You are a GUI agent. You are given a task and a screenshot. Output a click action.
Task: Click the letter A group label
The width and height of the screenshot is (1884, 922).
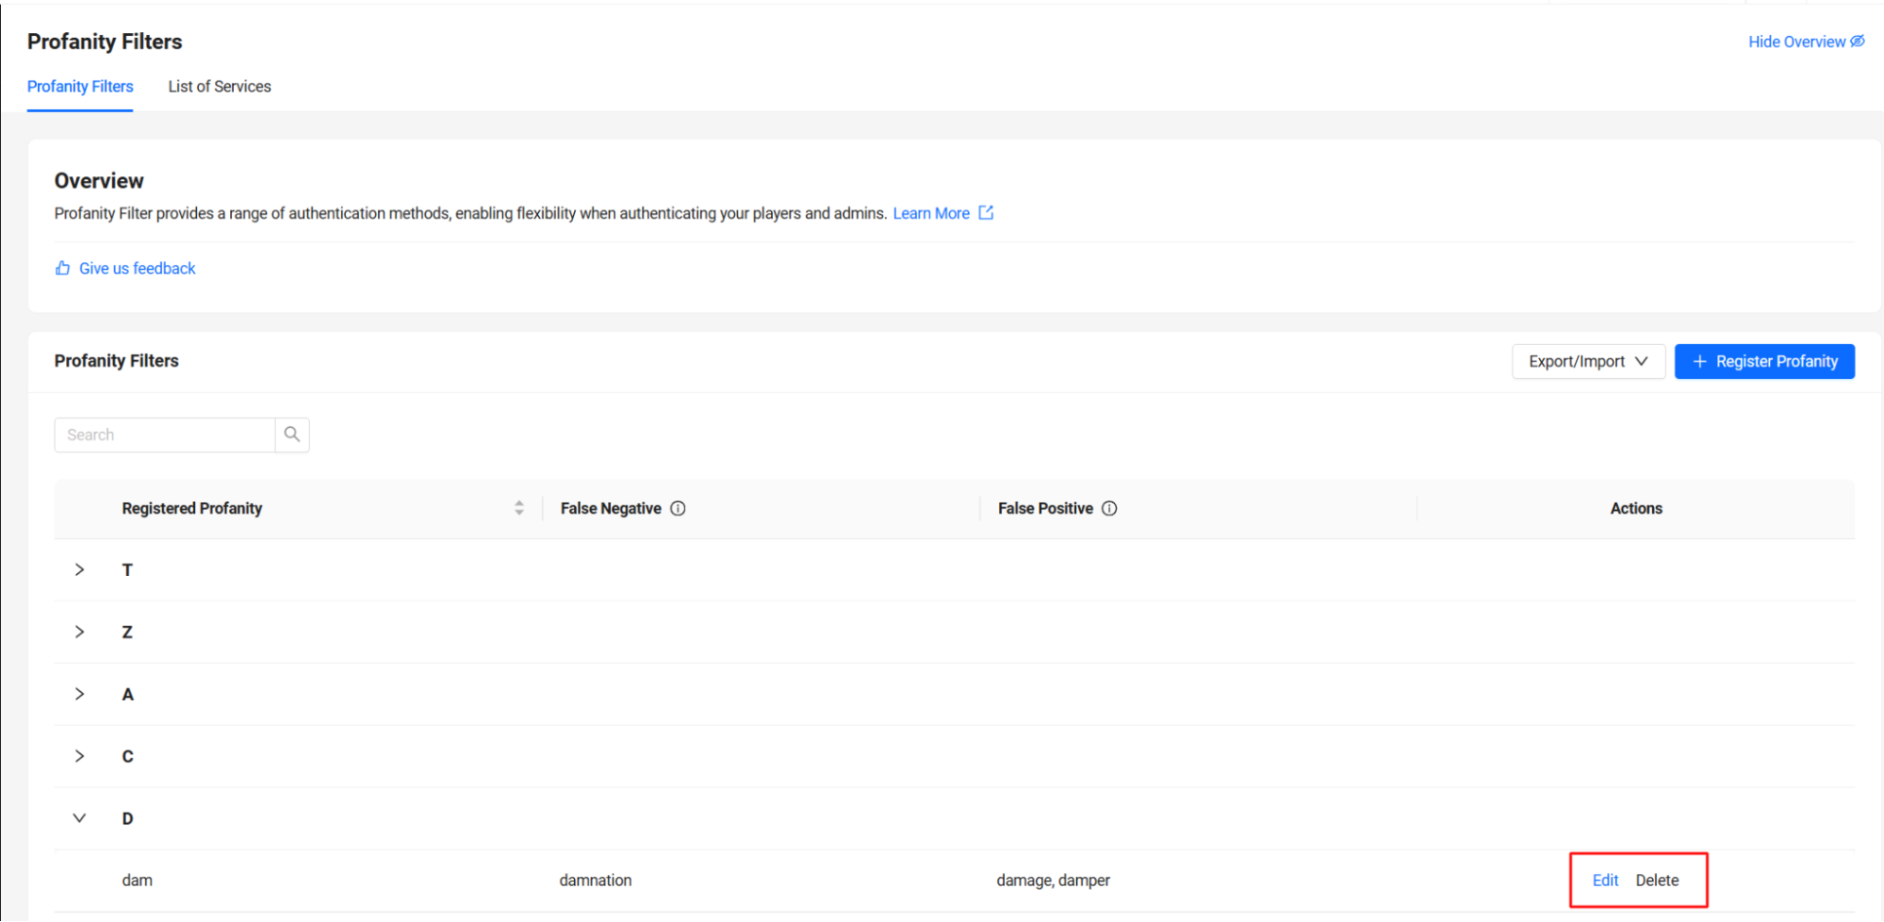coord(128,694)
